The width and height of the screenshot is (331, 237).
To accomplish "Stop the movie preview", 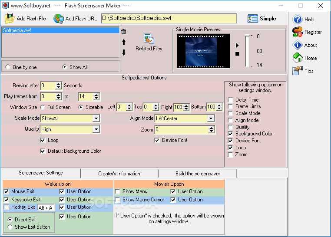I will click(x=237, y=54).
